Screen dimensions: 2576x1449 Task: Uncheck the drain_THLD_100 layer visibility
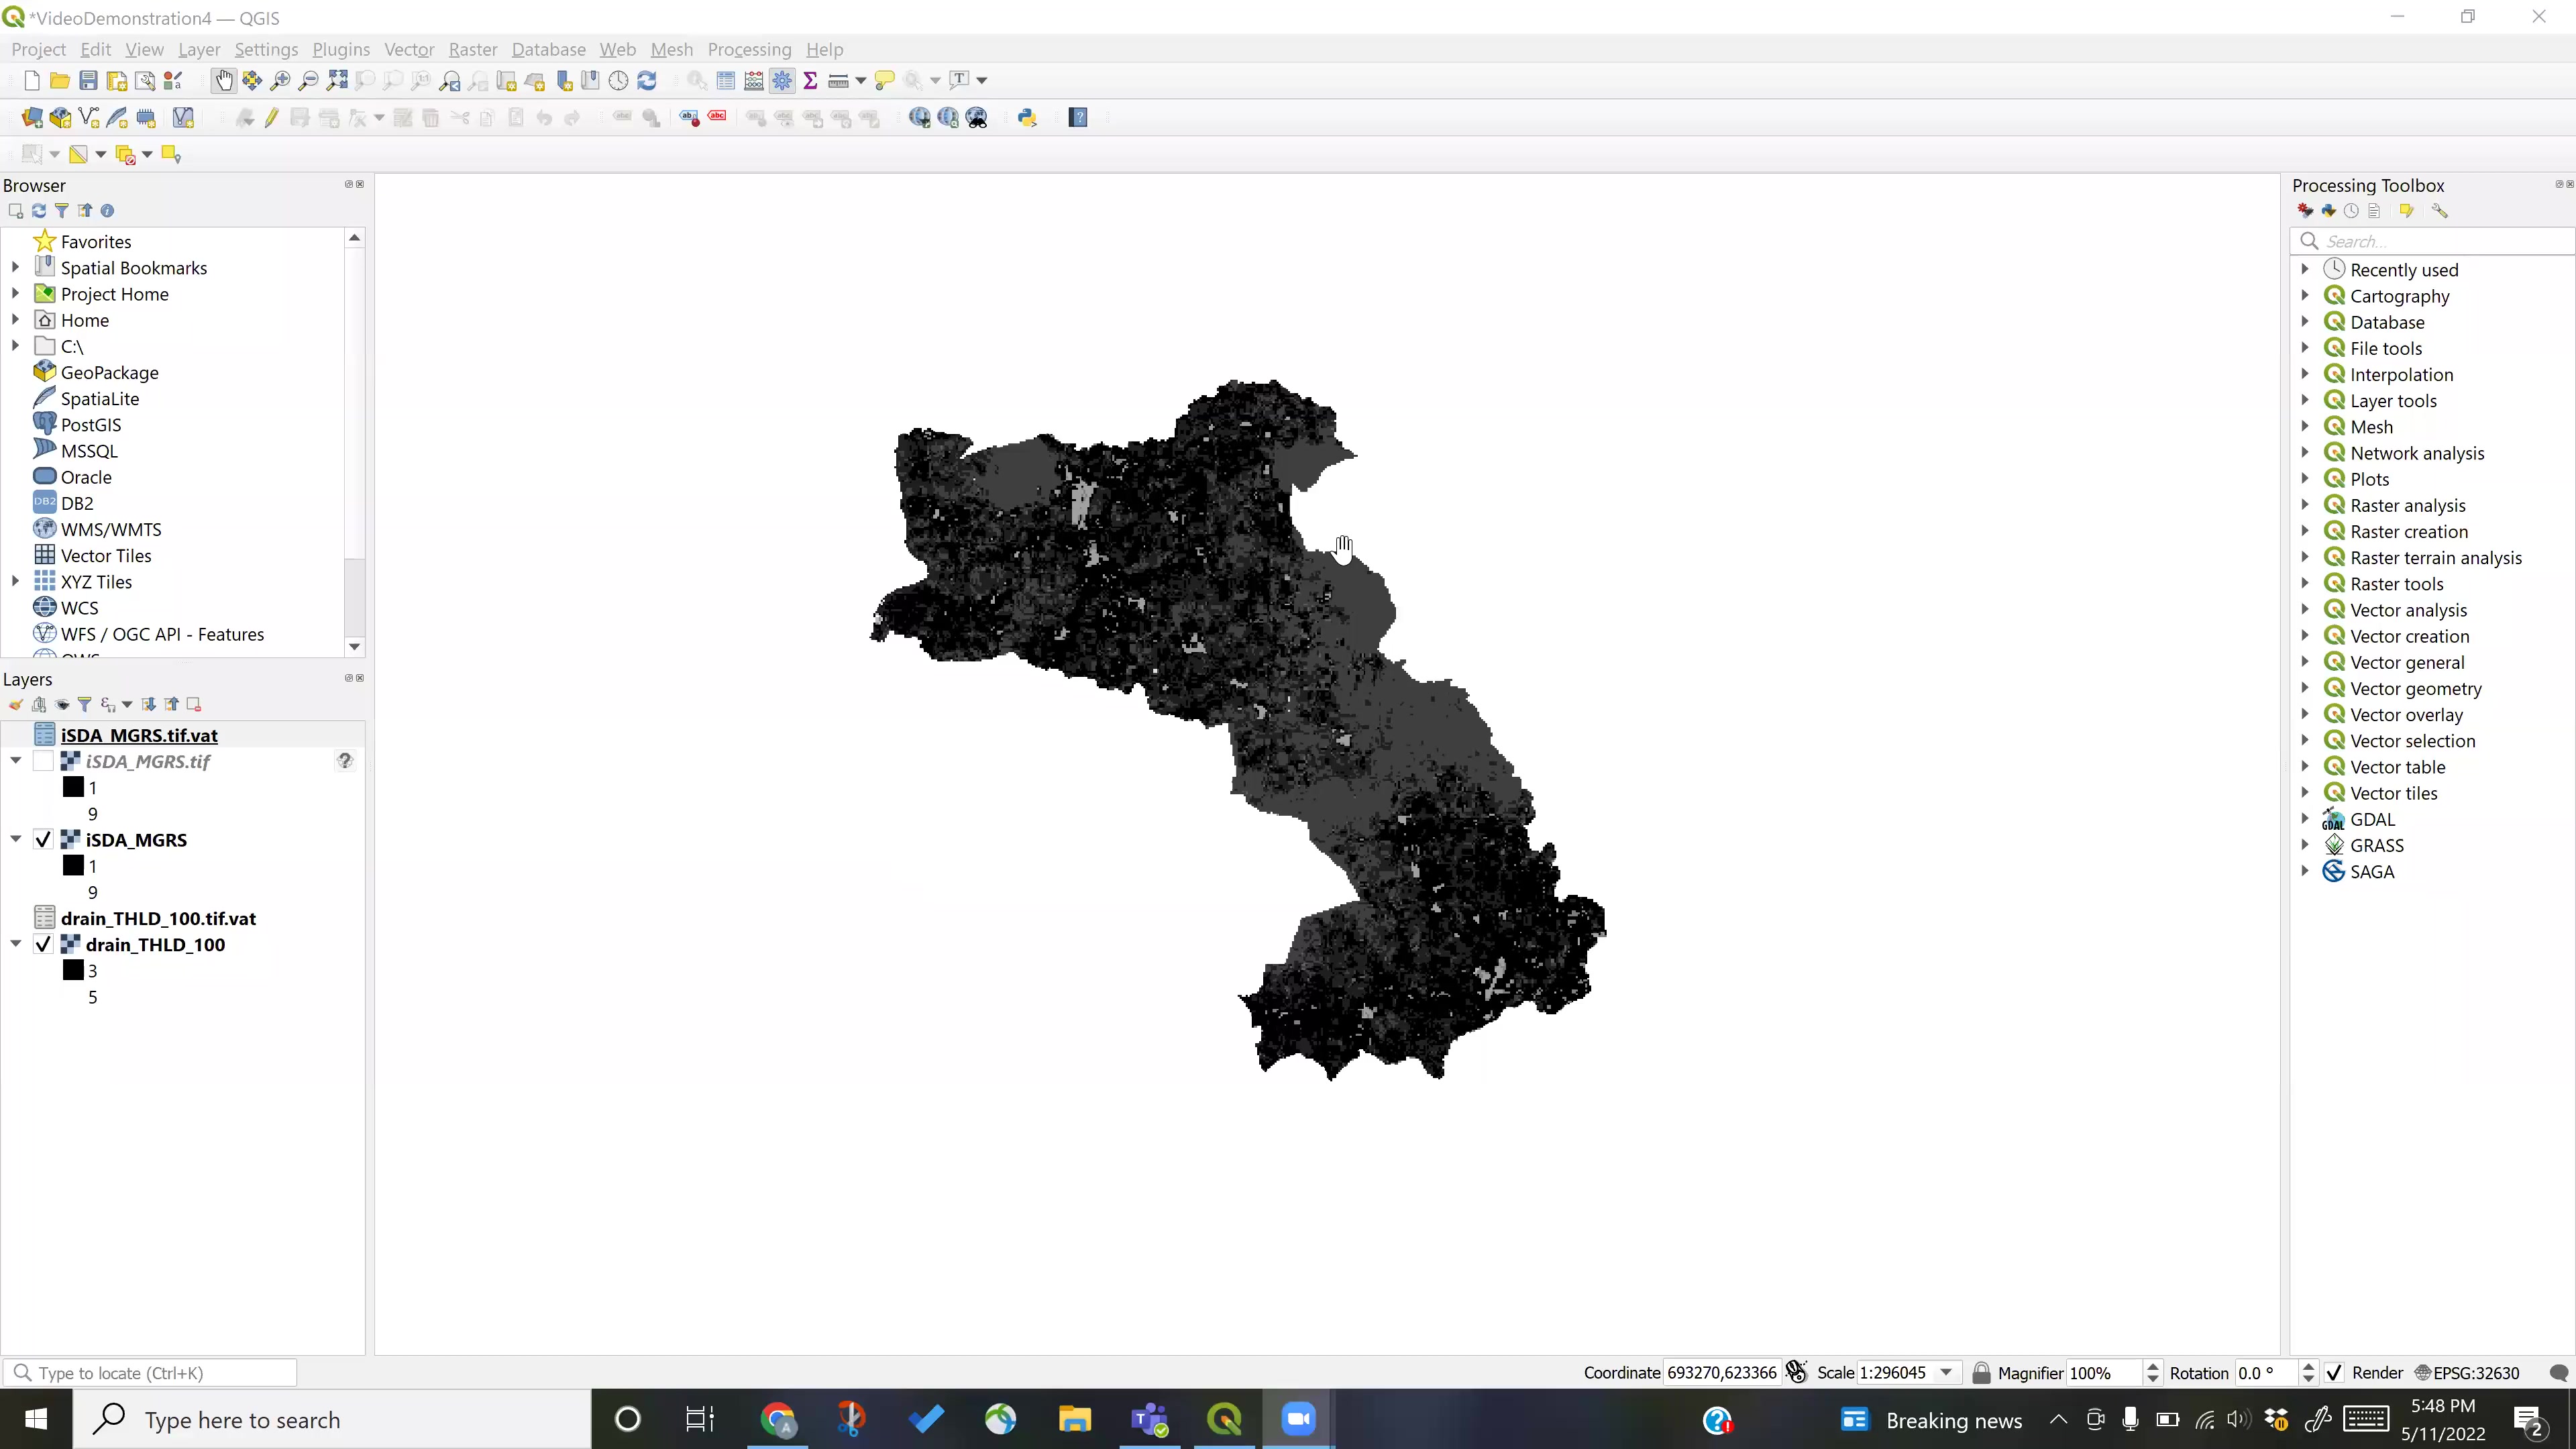click(x=44, y=943)
